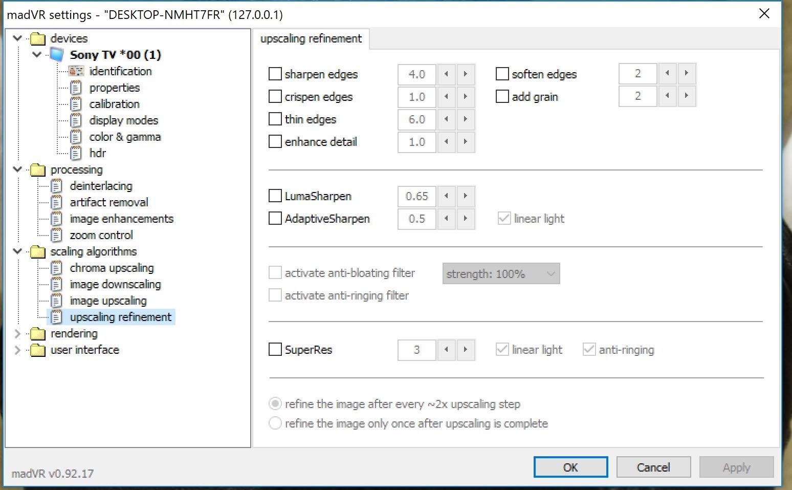The height and width of the screenshot is (490, 792).
Task: Close the madVR settings window
Action: [x=764, y=13]
